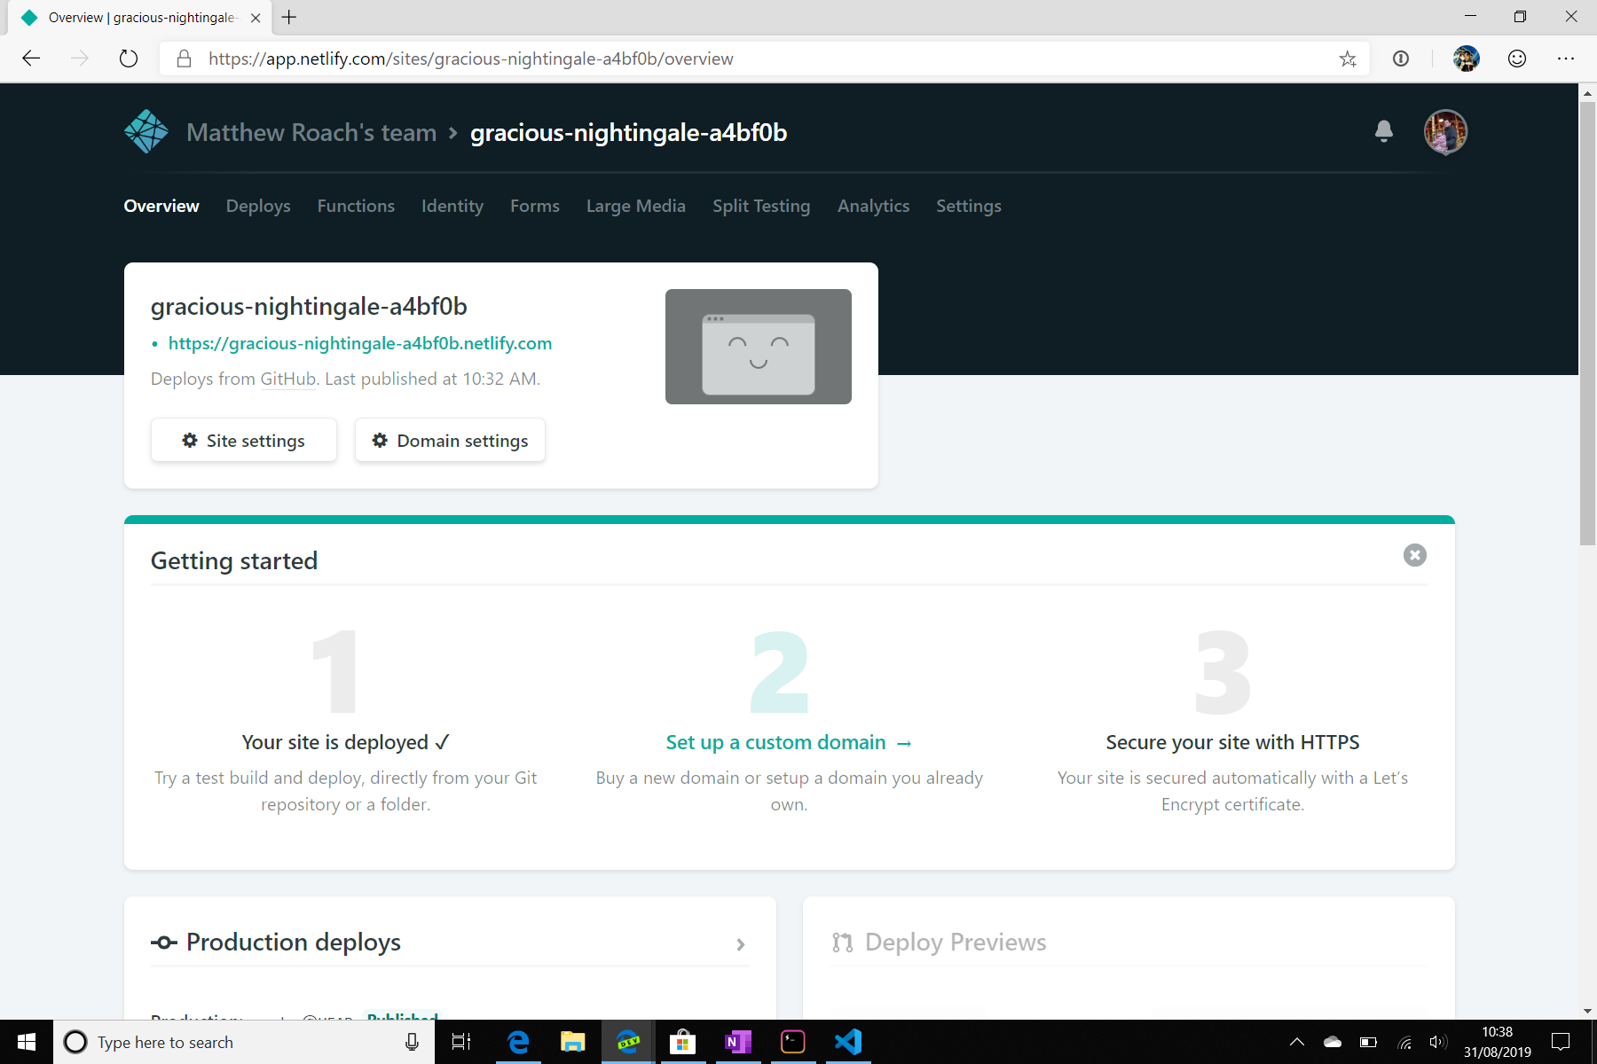Open OneNote from the taskbar

point(737,1042)
